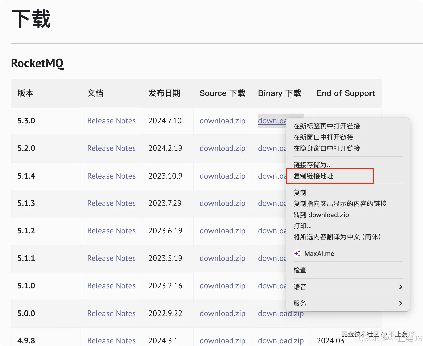Select 链接存储为... in the context menu
Image resolution: width=423 pixels, height=346 pixels.
(x=312, y=165)
